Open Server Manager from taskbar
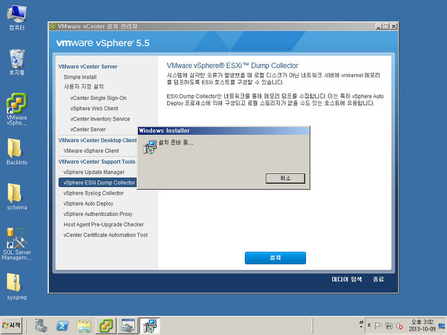Viewport: 447px width, 335px height. (x=41, y=325)
